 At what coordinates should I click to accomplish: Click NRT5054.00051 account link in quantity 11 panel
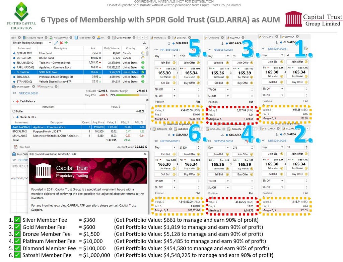[x=278, y=141]
